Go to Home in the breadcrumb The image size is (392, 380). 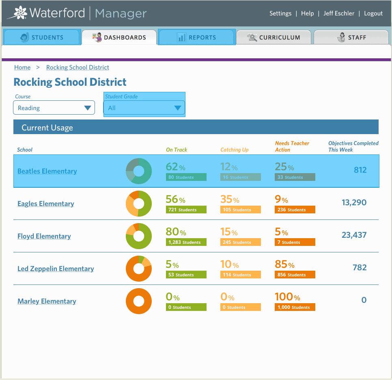(22, 67)
